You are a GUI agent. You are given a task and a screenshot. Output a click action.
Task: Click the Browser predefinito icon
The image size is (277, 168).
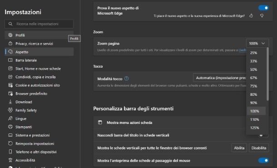[x=10, y=94]
